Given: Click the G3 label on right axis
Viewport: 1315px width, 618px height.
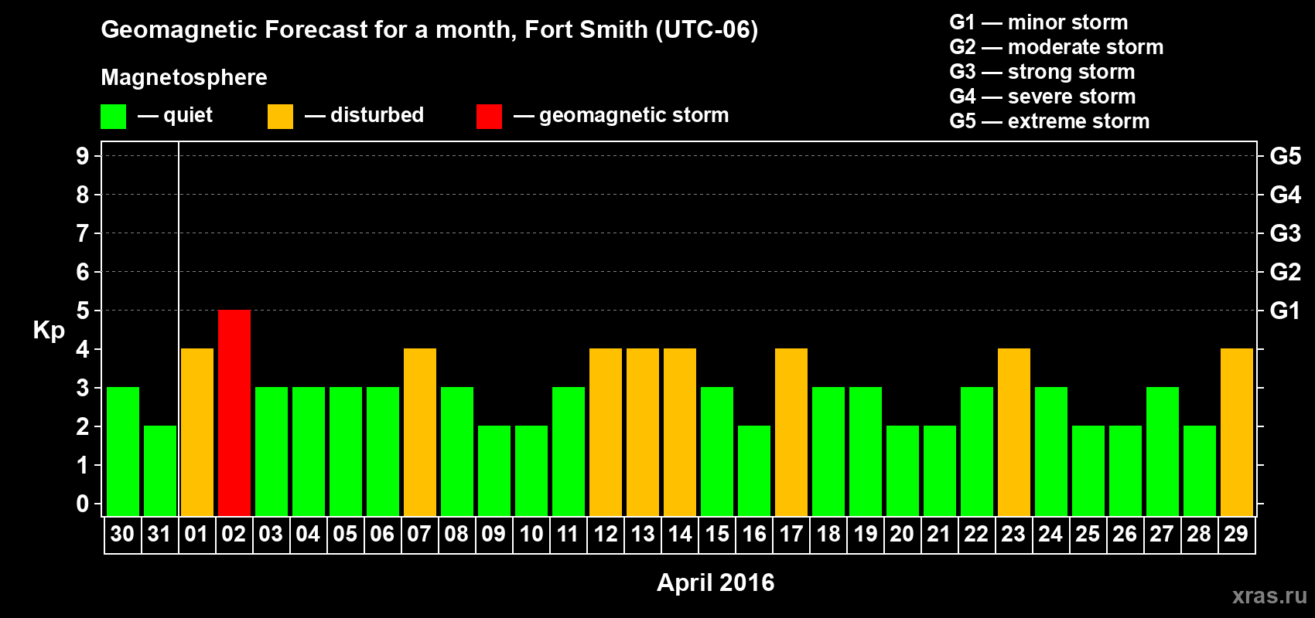Looking at the screenshot, I should [x=1285, y=233].
